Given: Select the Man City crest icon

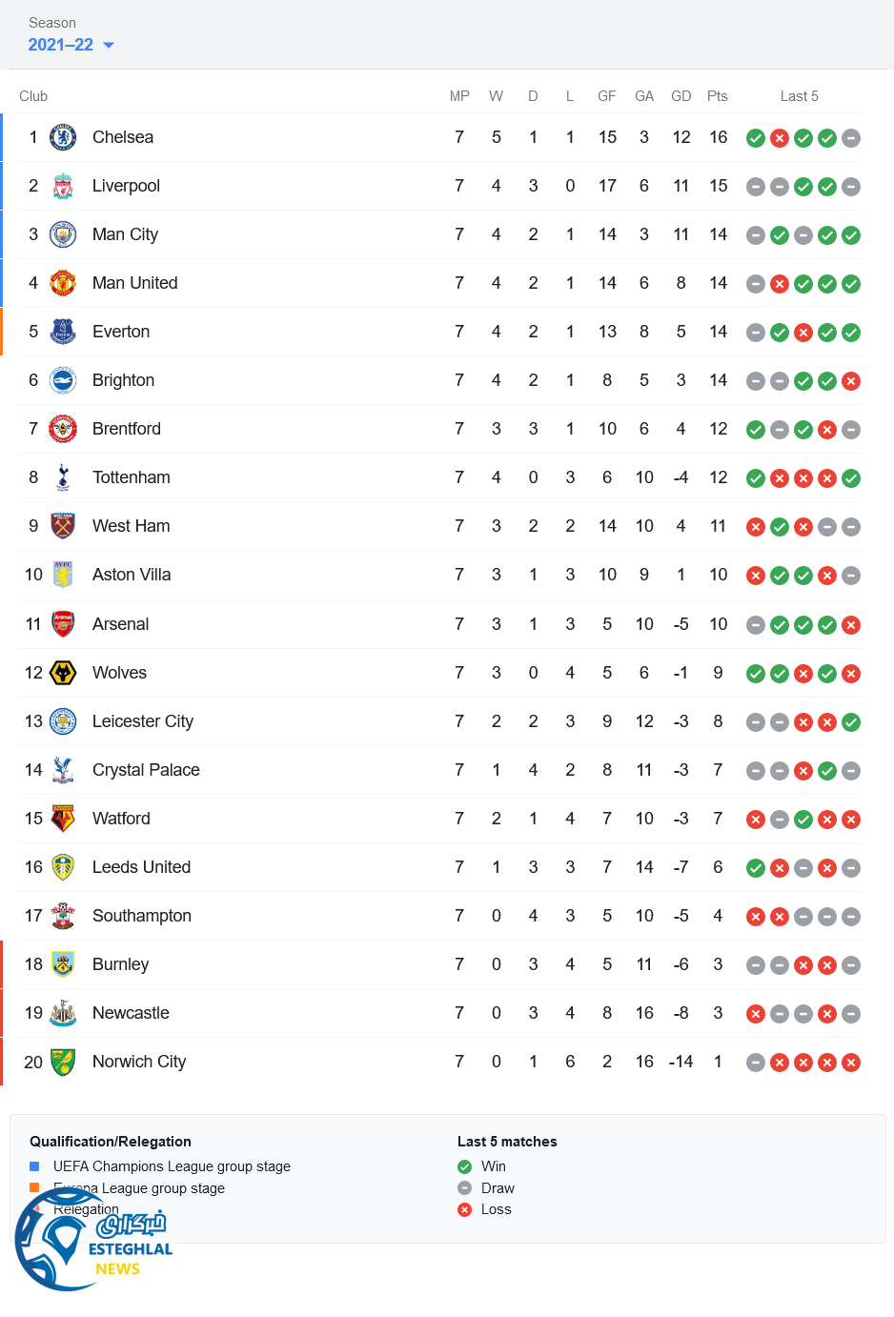Looking at the screenshot, I should (63, 234).
